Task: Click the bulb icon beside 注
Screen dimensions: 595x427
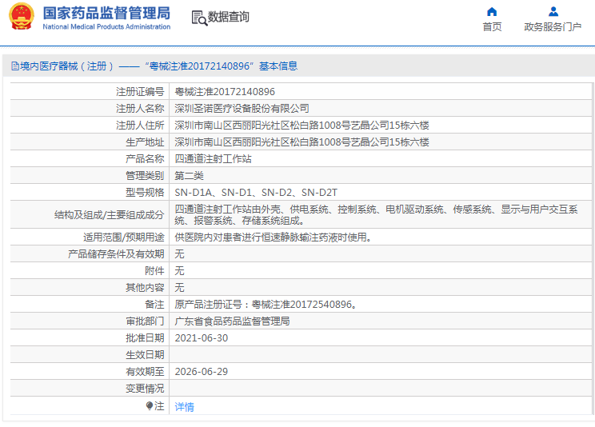Action: click(149, 405)
